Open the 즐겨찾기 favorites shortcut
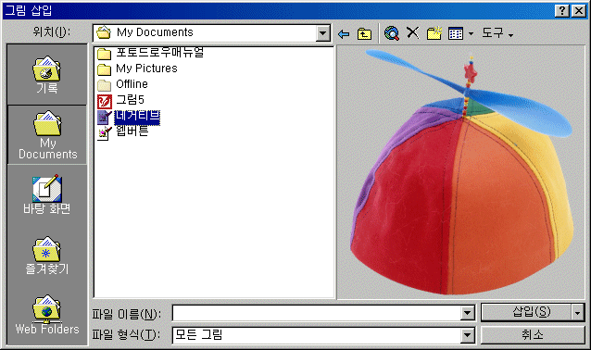The height and width of the screenshot is (350, 591). tap(46, 256)
